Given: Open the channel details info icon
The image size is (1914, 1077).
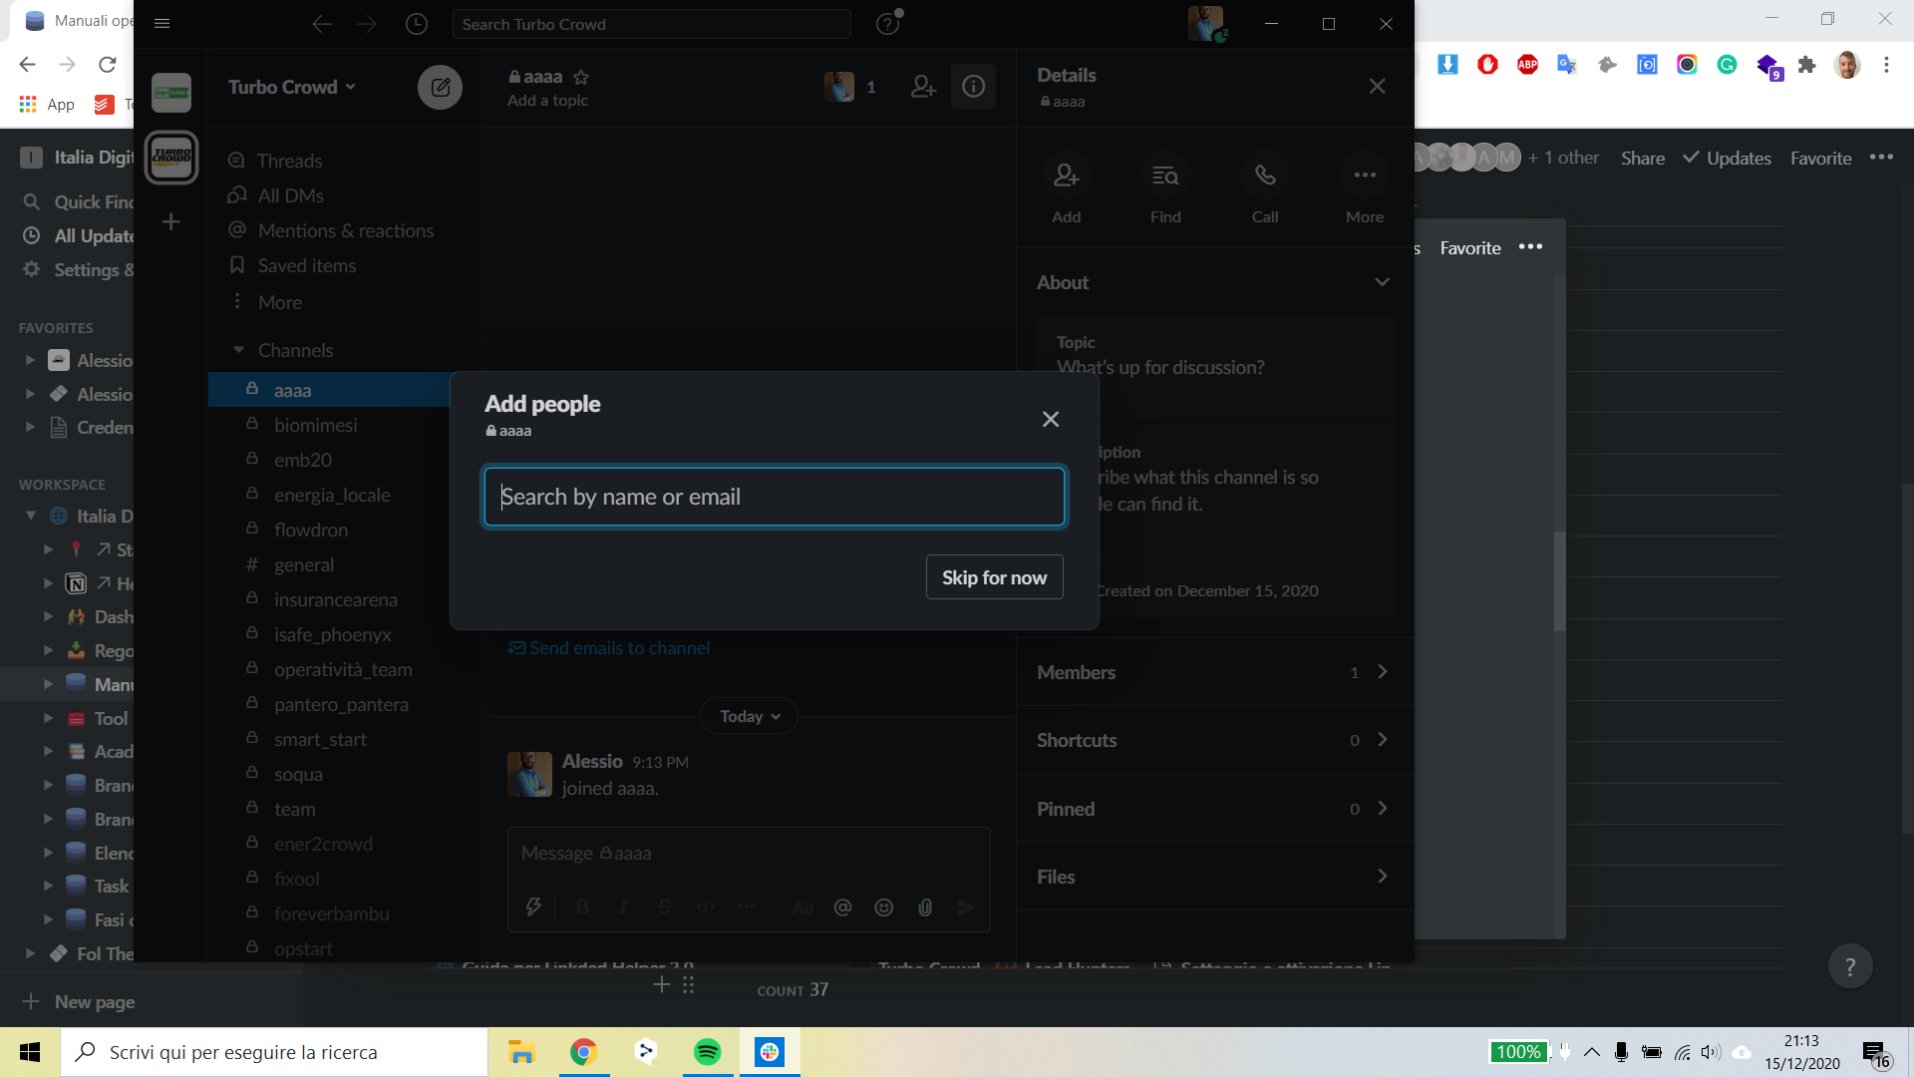Looking at the screenshot, I should click(974, 88).
